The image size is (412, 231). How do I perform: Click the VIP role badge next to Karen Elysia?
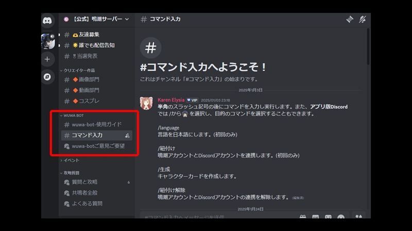(x=192, y=100)
